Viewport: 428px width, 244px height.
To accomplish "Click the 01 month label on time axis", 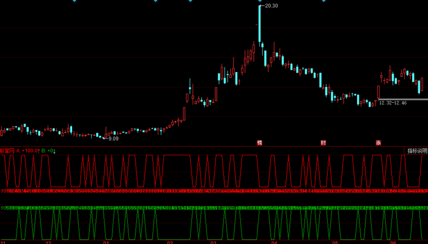I will pos(106,242).
